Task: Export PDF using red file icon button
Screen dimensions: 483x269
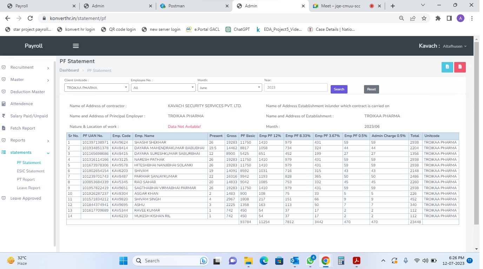Action: coord(460,67)
